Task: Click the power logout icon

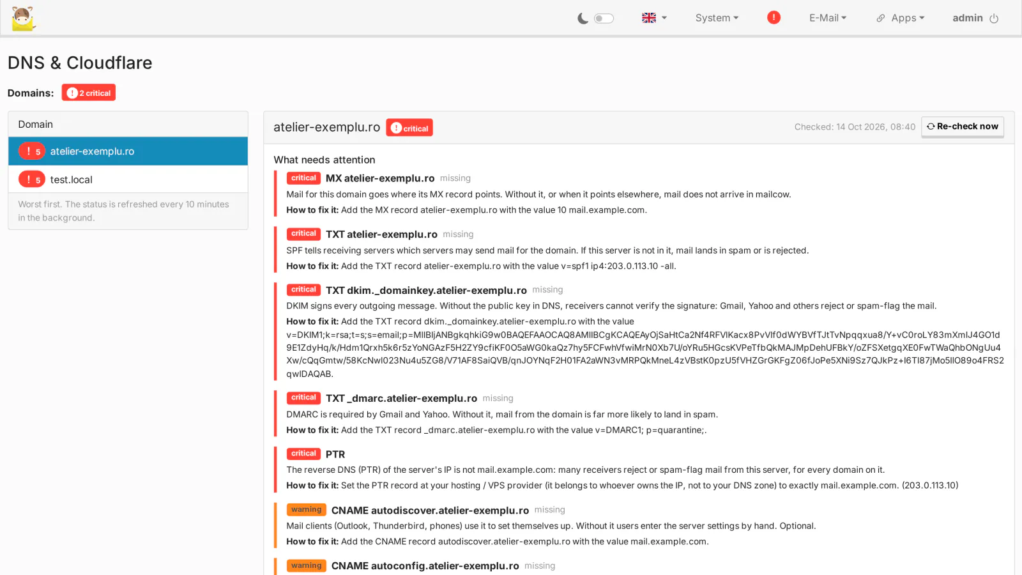Action: click(994, 19)
